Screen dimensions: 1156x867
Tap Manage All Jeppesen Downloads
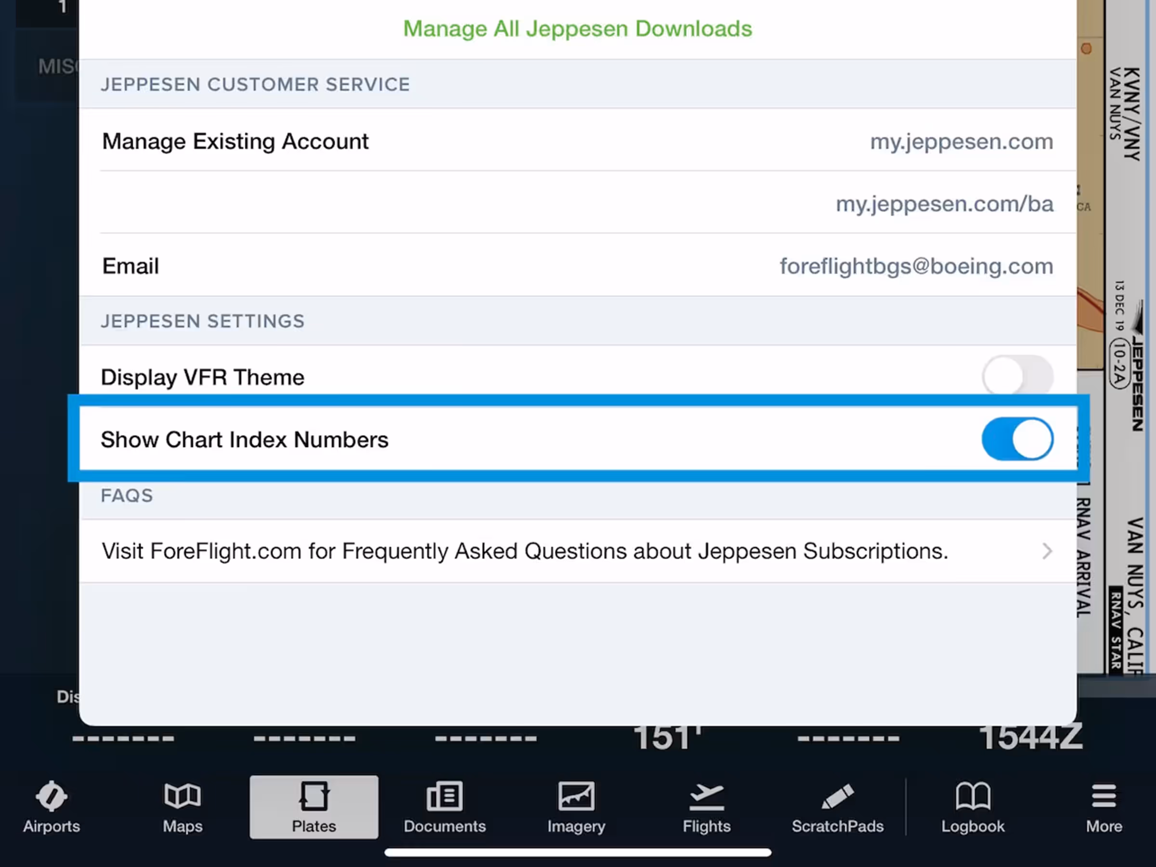(x=578, y=29)
